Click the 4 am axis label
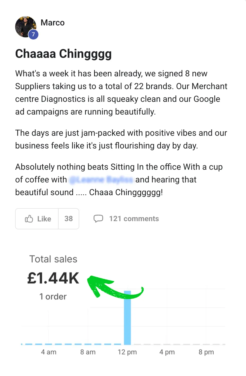 (49, 352)
